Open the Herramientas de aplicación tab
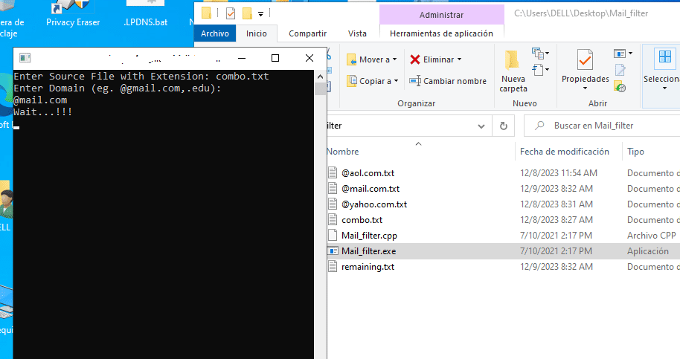 tap(441, 33)
